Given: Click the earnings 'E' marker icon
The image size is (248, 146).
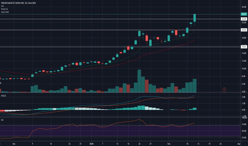Looking at the screenshot, I should click(224, 90).
